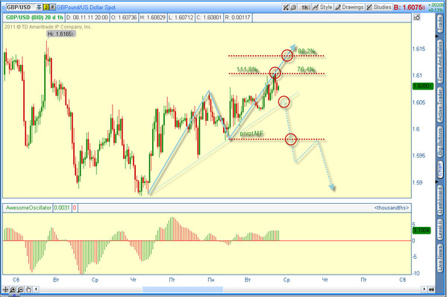447x297 pixels.
Task: Click the pivot MF chart label
Action: click(x=251, y=134)
